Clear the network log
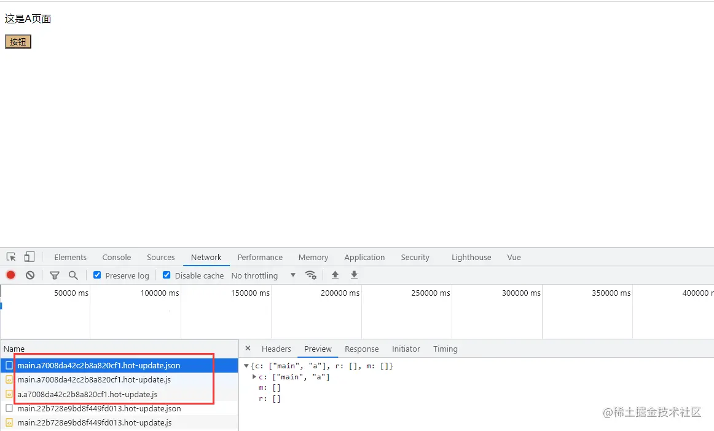714x431 pixels. (30, 275)
